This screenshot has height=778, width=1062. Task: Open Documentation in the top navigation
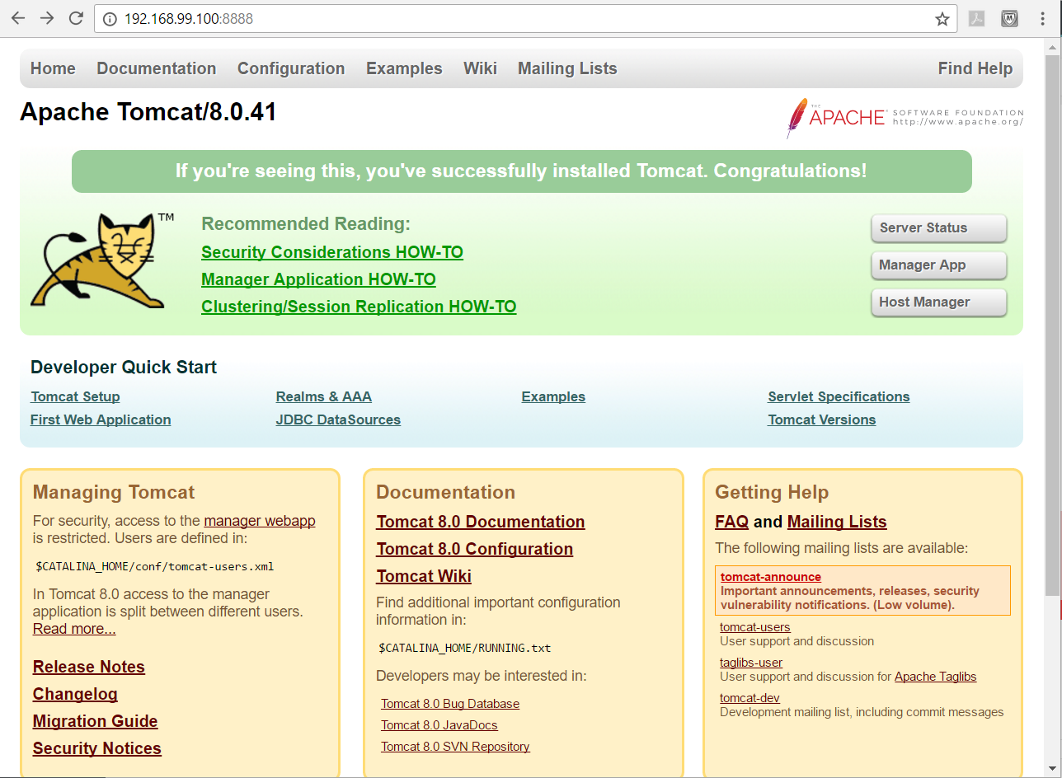(157, 68)
